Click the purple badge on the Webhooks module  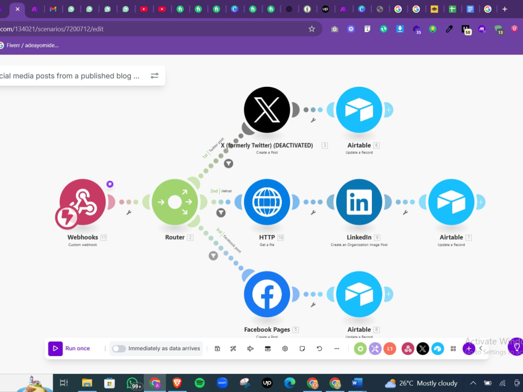(110, 184)
